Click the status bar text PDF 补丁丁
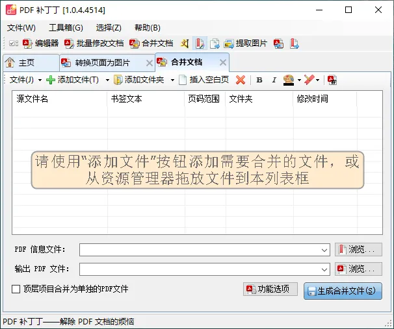394x329 pixels. (x=68, y=321)
